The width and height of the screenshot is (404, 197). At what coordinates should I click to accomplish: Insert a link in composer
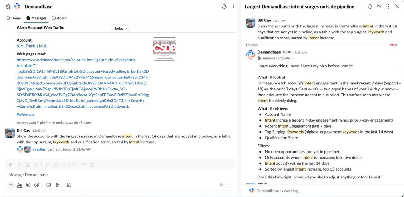coord(47,165)
